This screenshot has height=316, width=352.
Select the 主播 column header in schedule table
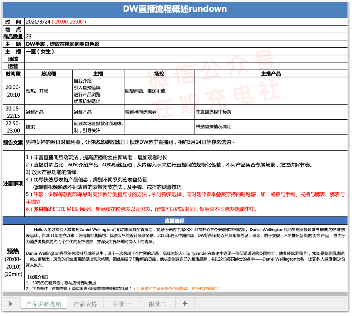tap(98, 73)
